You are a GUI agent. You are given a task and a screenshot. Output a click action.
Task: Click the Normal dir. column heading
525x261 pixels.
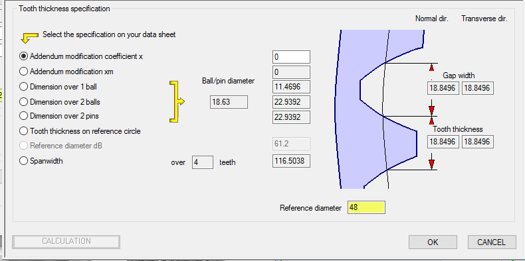coord(431,19)
